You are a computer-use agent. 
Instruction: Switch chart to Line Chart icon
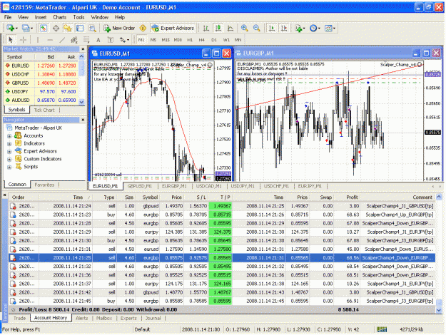[230, 28]
